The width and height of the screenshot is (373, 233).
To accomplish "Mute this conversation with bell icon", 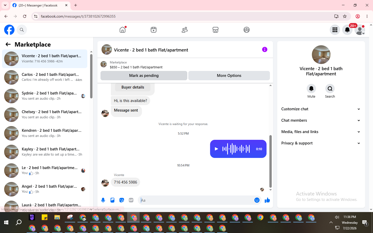I will click(311, 89).
